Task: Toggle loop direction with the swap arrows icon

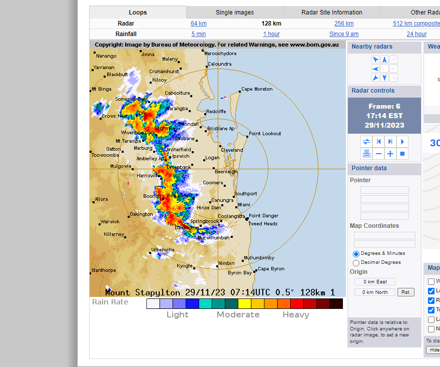Action: click(366, 142)
